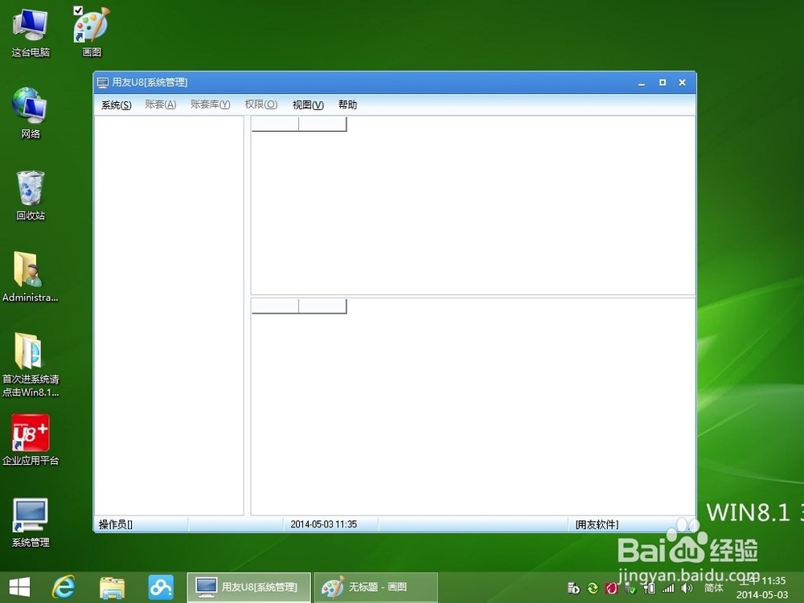804x603 pixels.
Task: Open the 视图(V) menu
Action: coord(308,105)
